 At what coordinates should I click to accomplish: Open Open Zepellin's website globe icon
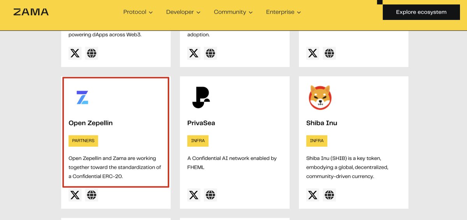(x=91, y=195)
